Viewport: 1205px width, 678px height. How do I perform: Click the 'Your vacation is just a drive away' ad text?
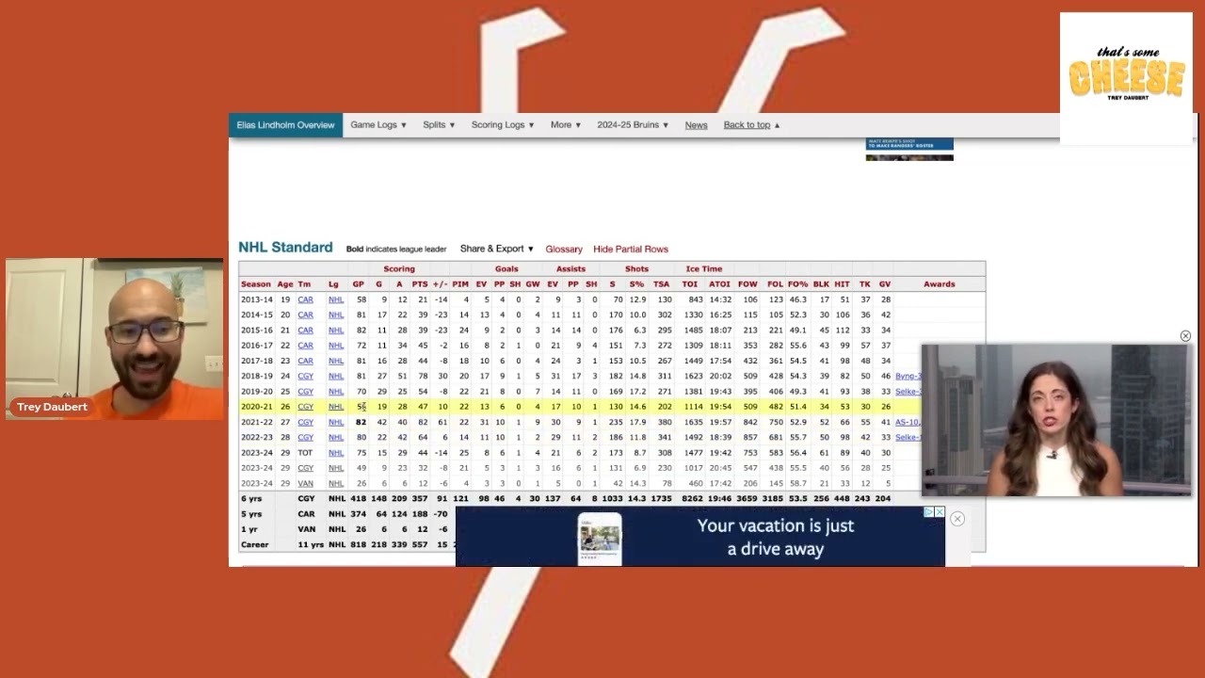tap(776, 538)
